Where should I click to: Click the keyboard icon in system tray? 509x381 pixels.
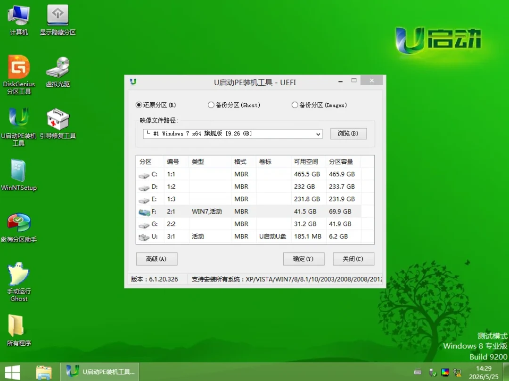pos(418,372)
